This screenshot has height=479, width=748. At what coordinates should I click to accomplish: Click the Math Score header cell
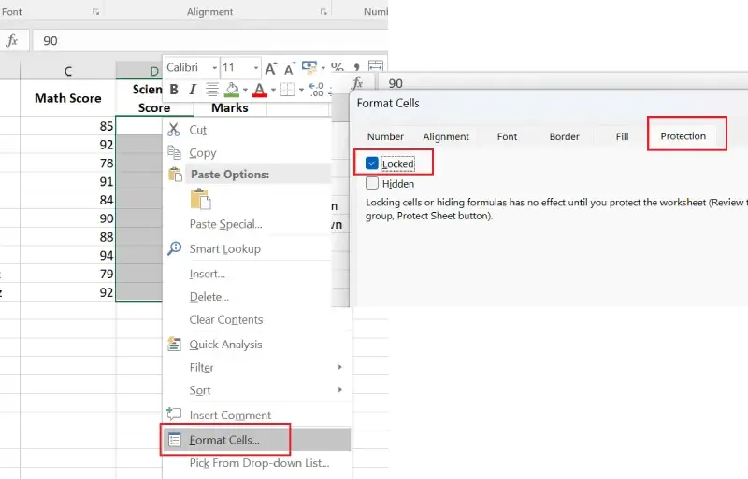coord(67,98)
